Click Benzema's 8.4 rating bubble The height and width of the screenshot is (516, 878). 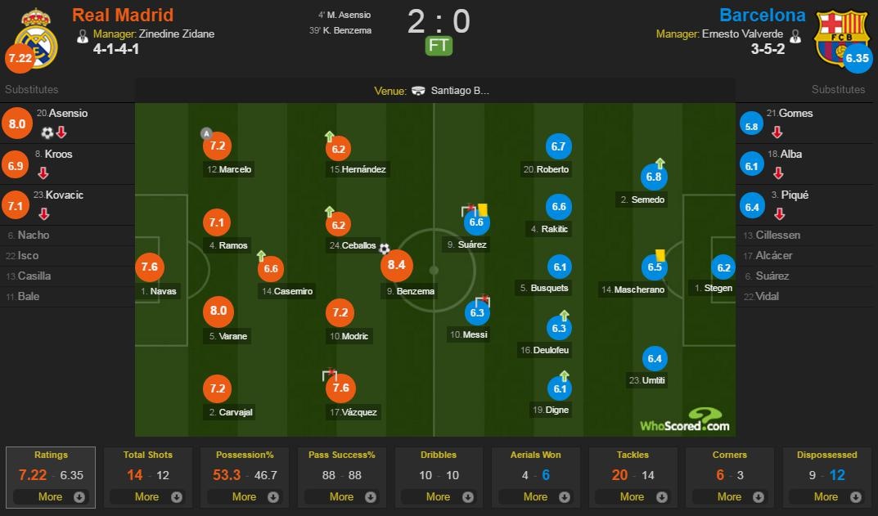coord(396,265)
